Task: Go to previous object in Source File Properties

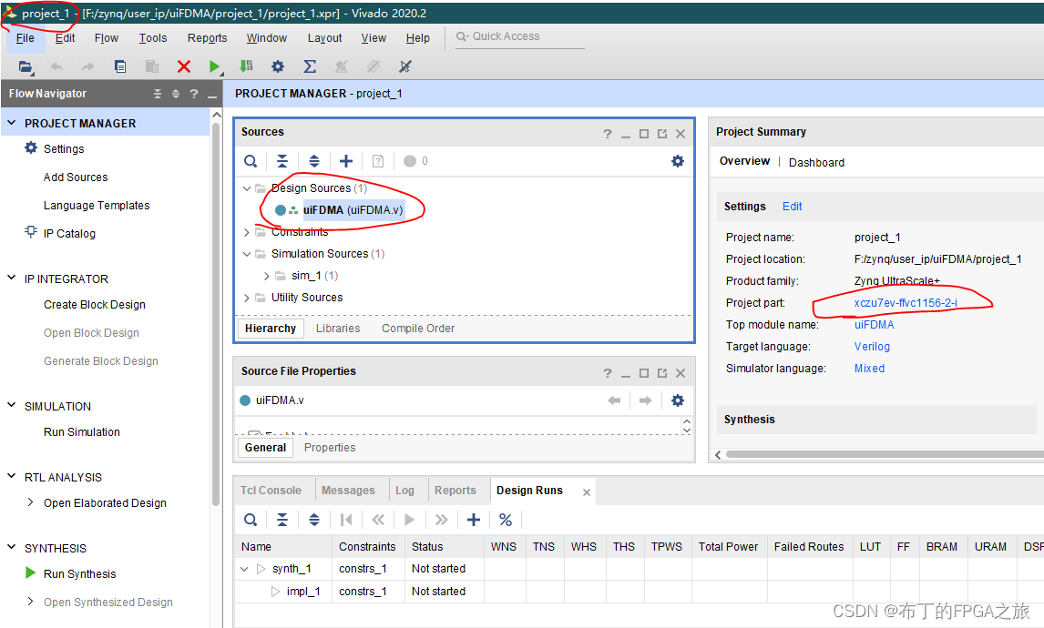Action: [x=614, y=400]
